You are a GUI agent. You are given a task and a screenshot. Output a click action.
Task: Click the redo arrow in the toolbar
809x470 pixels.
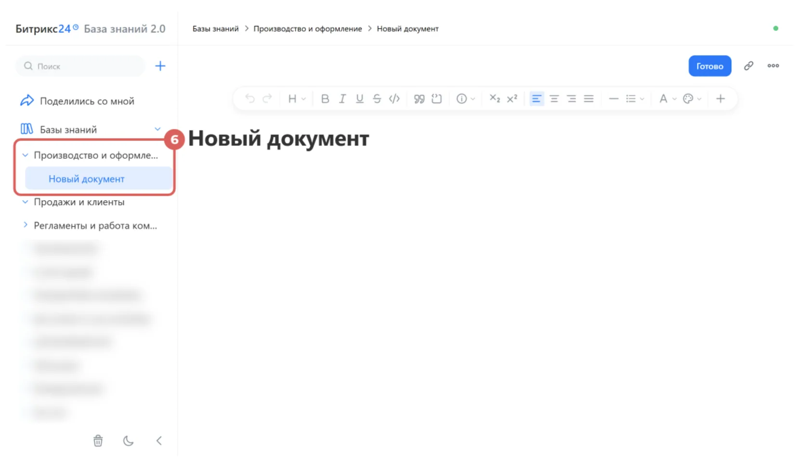pyautogui.click(x=267, y=99)
